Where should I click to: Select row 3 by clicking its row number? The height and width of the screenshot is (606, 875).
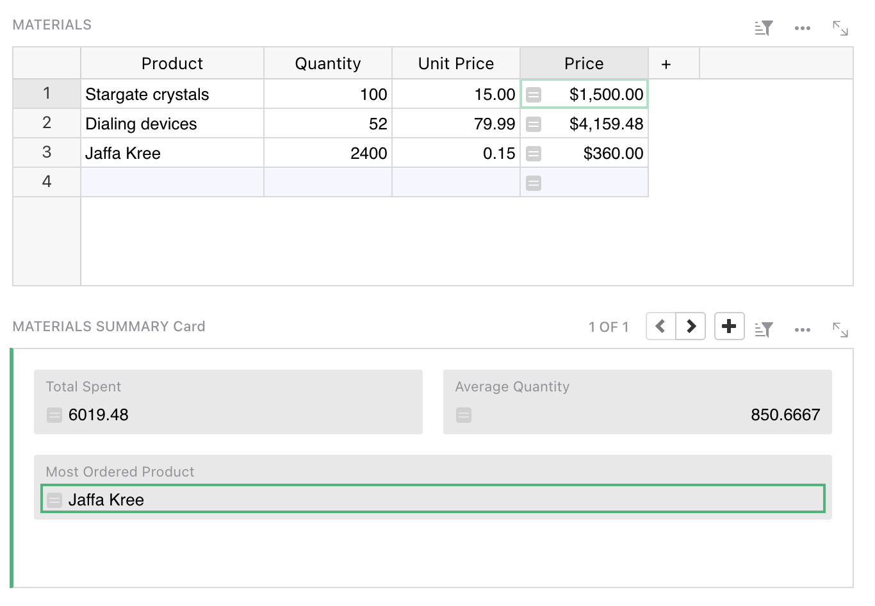pyautogui.click(x=46, y=152)
